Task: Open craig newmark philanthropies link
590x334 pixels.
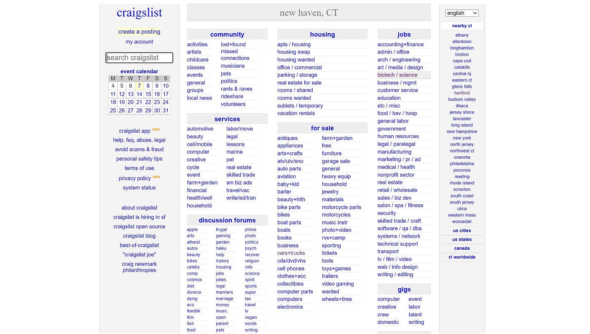Action: [139, 267]
